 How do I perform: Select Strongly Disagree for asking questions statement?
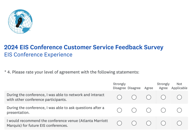point(119,110)
